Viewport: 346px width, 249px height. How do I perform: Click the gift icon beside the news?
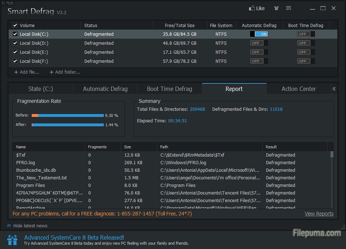click(x=12, y=240)
